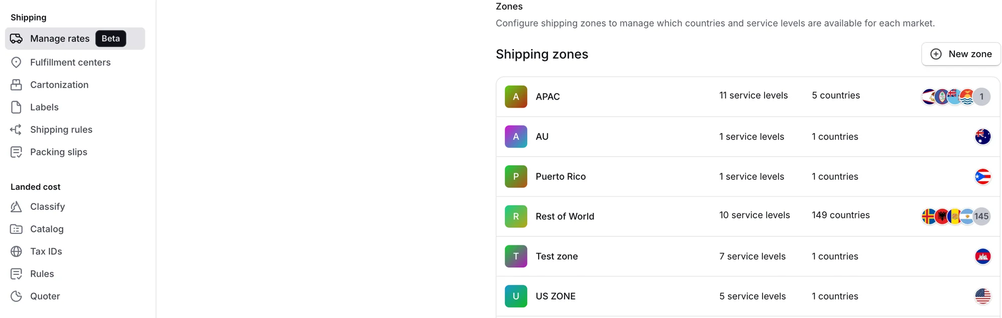
Task: Create a new zone with New zone button
Action: point(960,54)
